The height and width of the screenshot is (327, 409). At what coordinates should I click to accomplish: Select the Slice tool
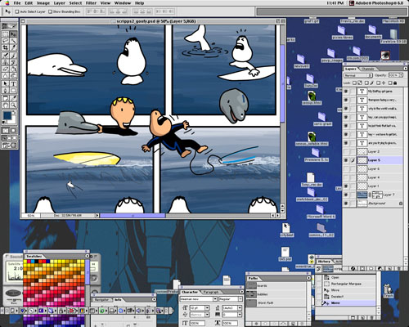tap(13, 47)
